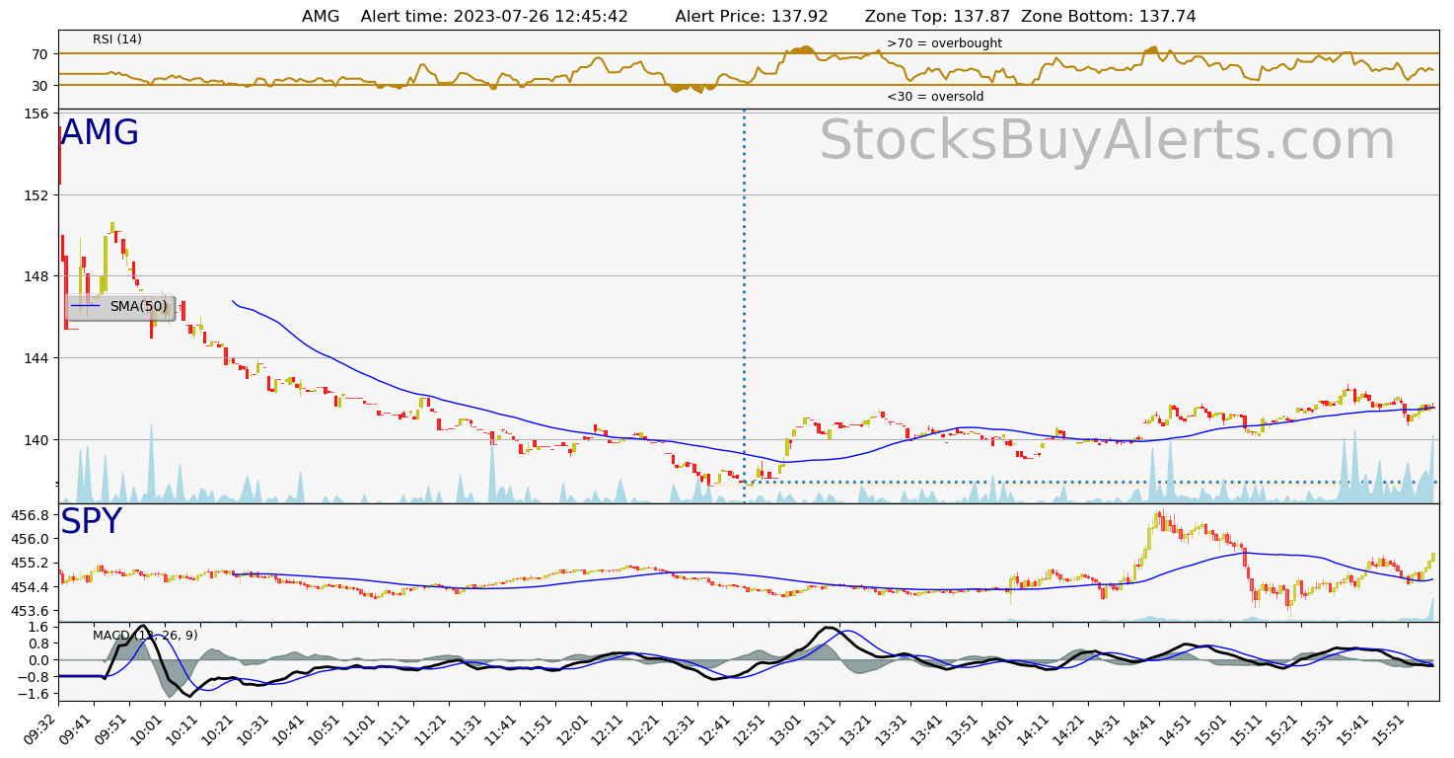Click the MACD 0.0 axis label
Screen dimensions: 1454x758
click(38, 660)
